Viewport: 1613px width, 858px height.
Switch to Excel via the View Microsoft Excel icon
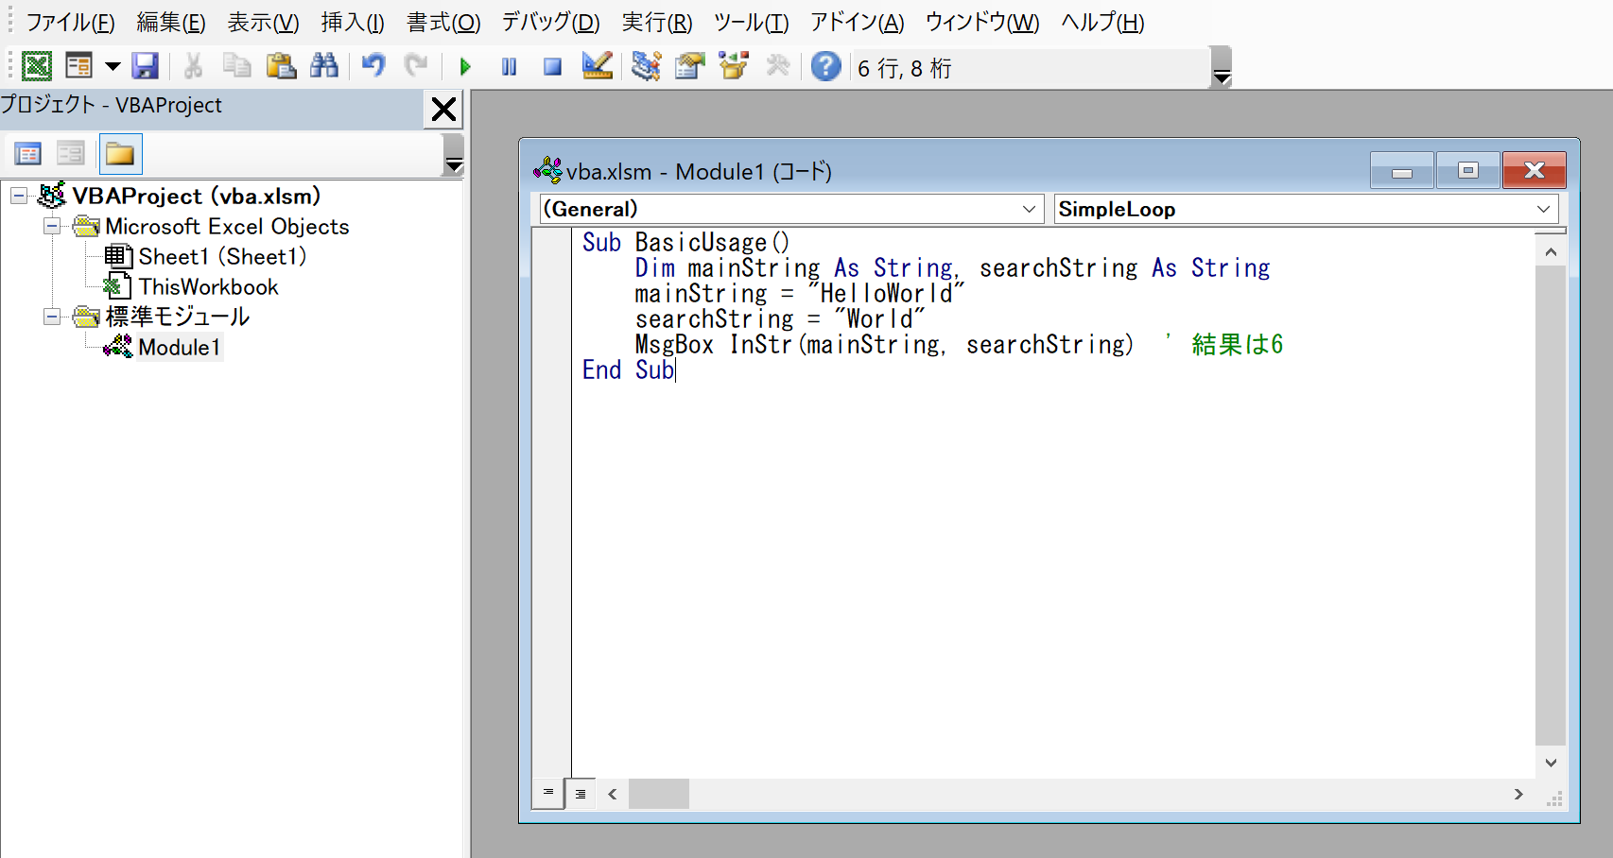[39, 65]
